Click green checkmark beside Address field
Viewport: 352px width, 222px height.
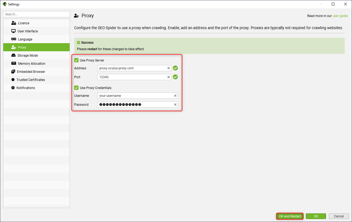coord(175,68)
